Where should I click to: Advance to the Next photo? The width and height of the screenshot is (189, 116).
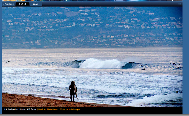point(36,4)
